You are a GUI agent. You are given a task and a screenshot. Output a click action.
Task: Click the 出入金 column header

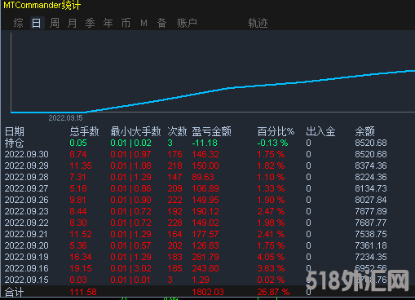coord(320,132)
